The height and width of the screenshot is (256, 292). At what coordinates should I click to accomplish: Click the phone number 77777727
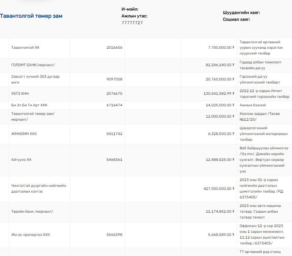tap(132, 23)
